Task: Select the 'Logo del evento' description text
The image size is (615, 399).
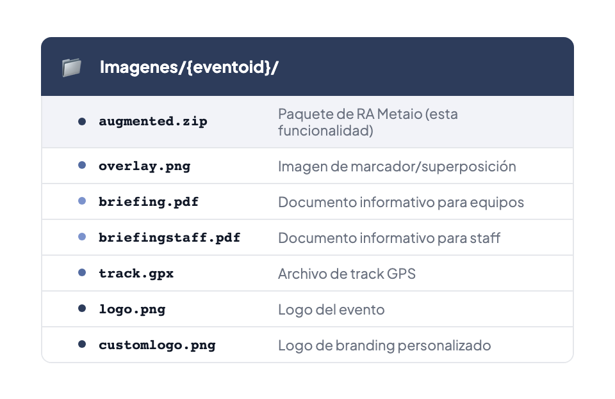Action: click(x=331, y=309)
